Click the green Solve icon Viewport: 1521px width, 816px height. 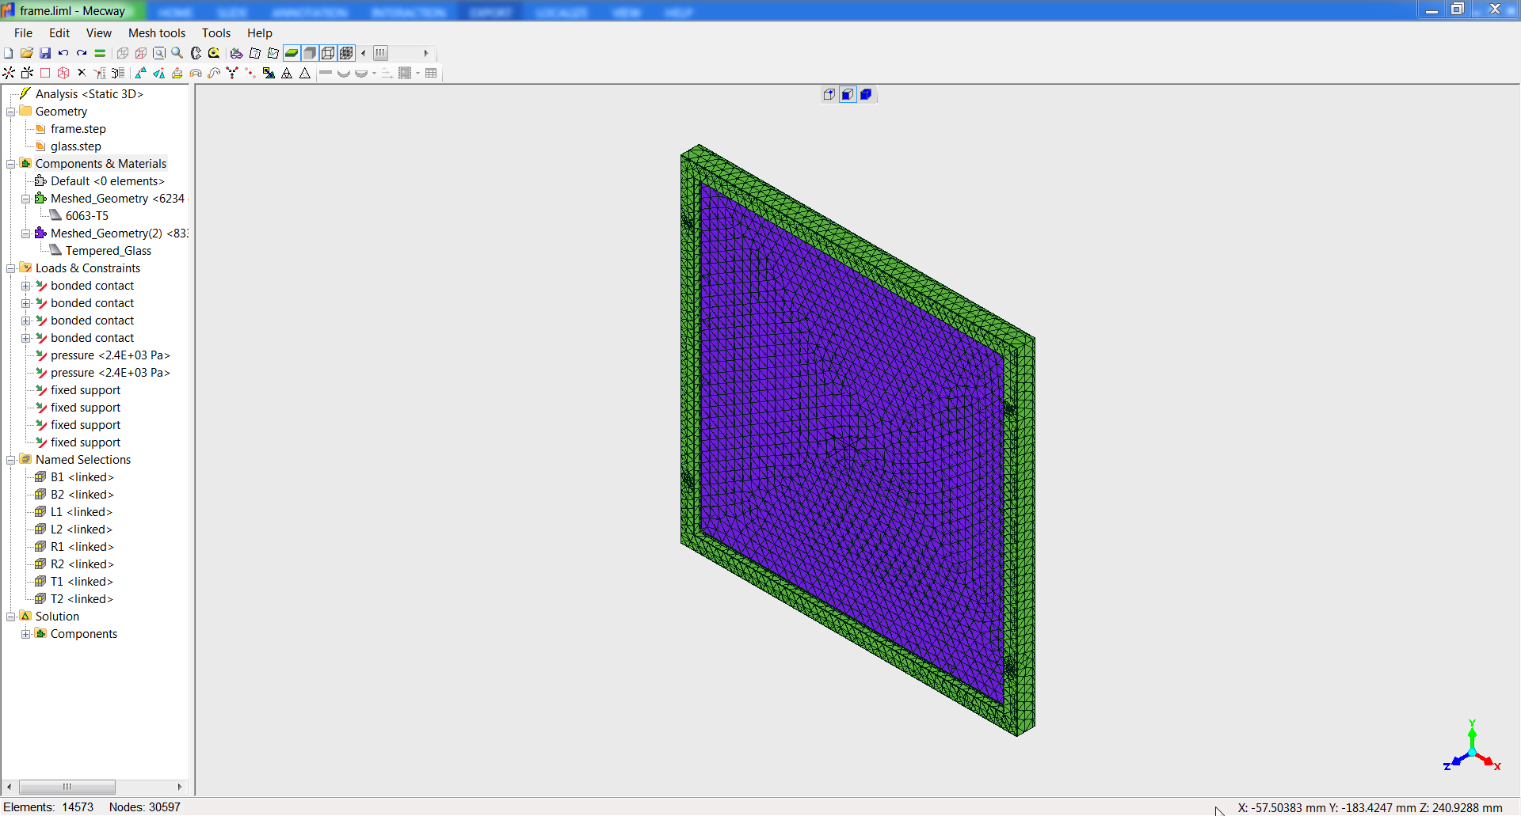pyautogui.click(x=100, y=53)
